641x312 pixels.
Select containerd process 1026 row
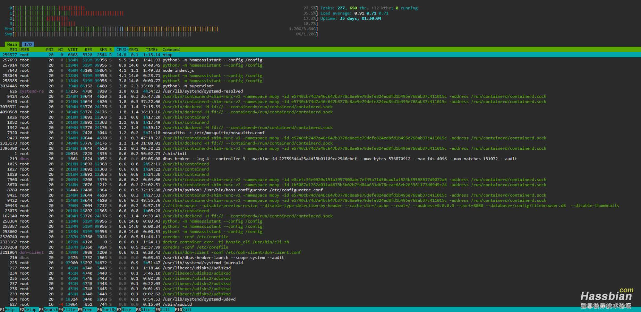320,117
